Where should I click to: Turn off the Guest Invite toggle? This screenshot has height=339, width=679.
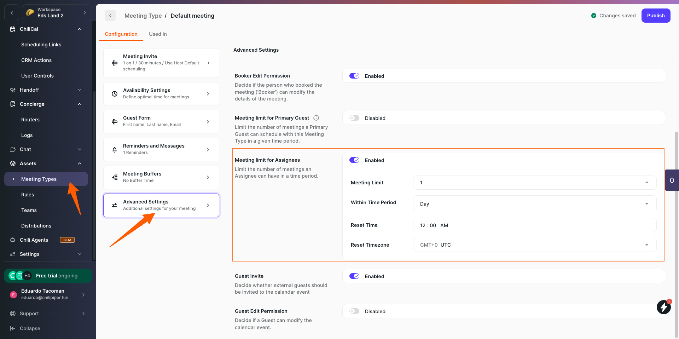(354, 276)
